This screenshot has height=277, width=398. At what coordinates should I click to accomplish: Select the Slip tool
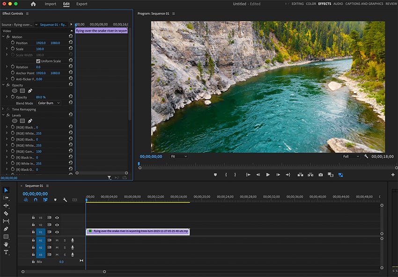point(6,221)
